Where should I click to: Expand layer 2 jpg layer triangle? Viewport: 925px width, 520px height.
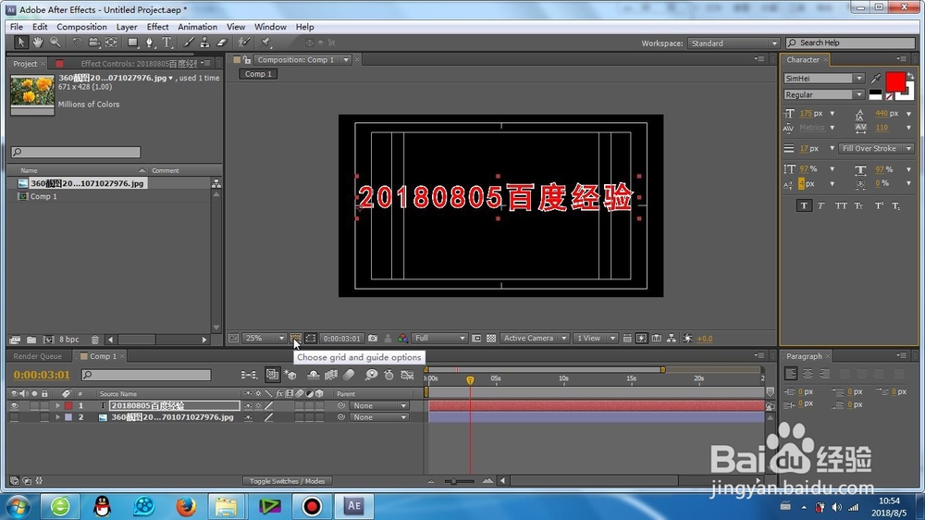coord(57,417)
